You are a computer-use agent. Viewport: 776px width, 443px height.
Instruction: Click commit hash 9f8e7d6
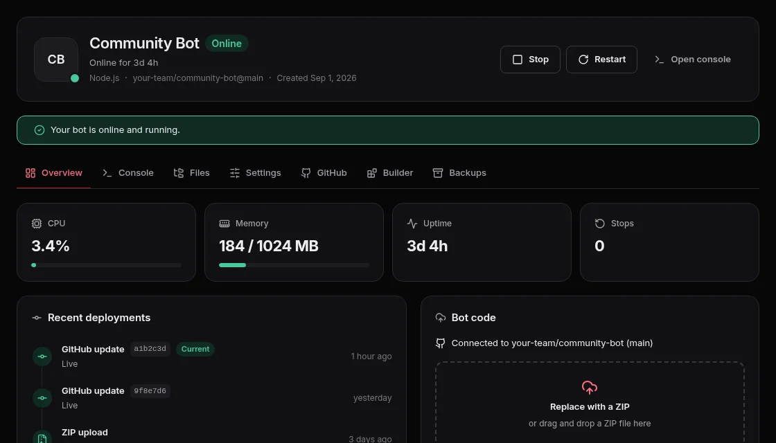click(150, 390)
